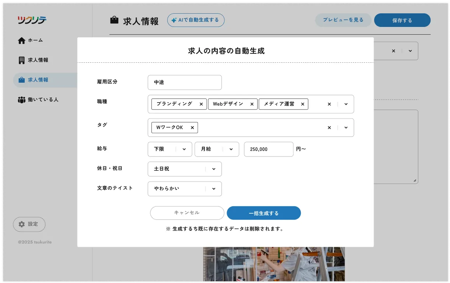Click the settings gear icon

coord(22,224)
